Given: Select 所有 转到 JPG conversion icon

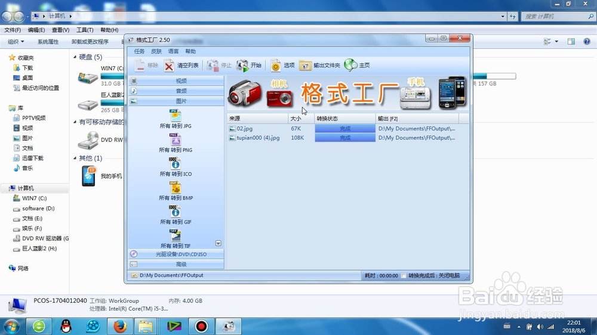Looking at the screenshot, I should (x=176, y=115).
